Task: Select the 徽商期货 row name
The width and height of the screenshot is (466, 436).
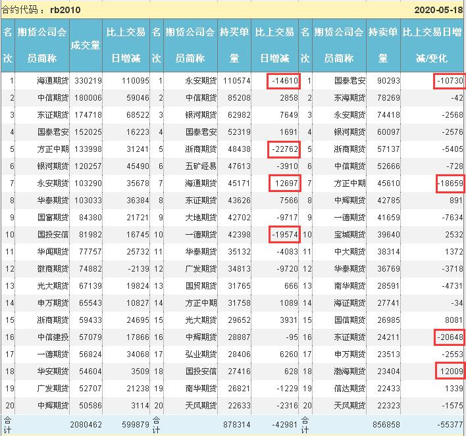Action: coord(53,269)
